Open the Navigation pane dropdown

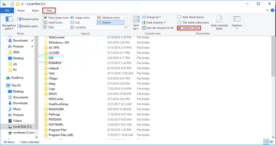(9, 23)
